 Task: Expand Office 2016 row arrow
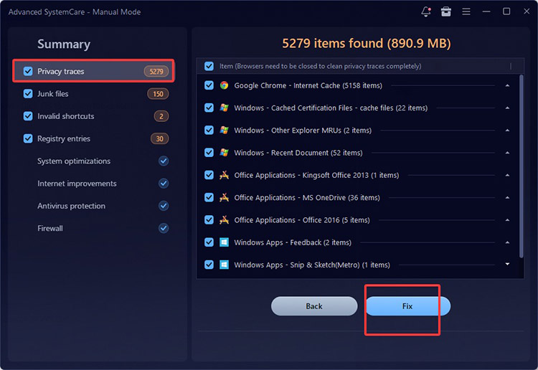tap(507, 220)
